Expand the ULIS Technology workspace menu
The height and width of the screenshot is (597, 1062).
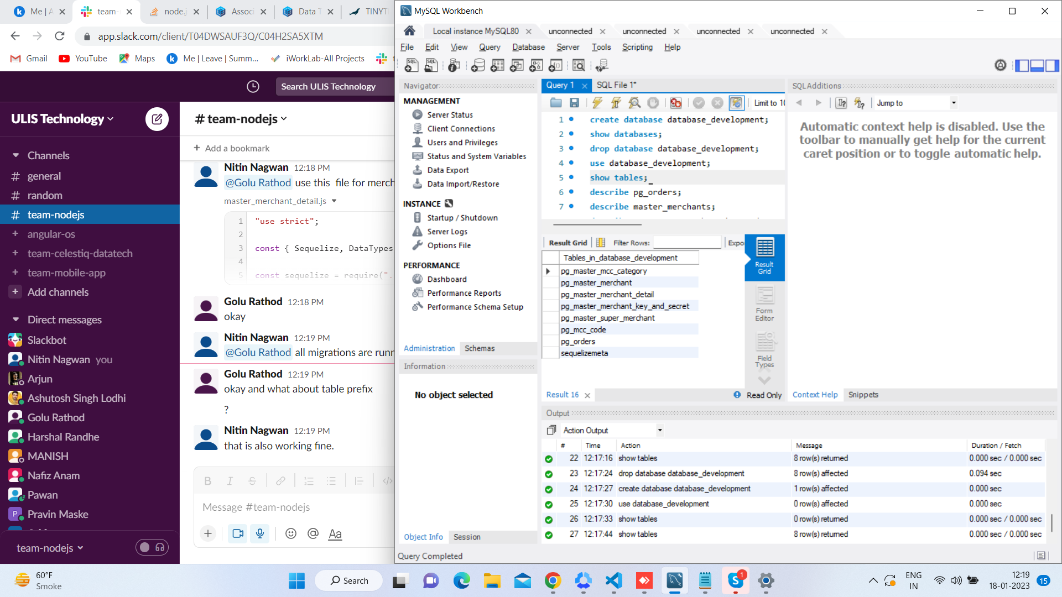(63, 119)
